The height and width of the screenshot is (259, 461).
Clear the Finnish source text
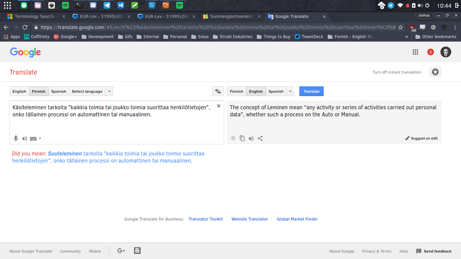click(x=219, y=106)
